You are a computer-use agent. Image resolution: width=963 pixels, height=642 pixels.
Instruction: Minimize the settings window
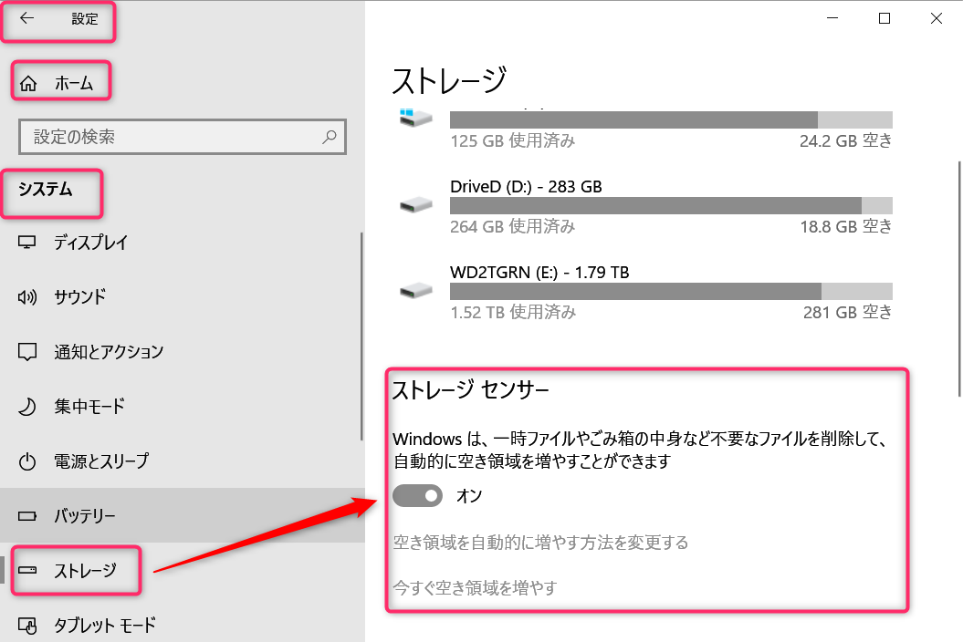pyautogui.click(x=832, y=18)
